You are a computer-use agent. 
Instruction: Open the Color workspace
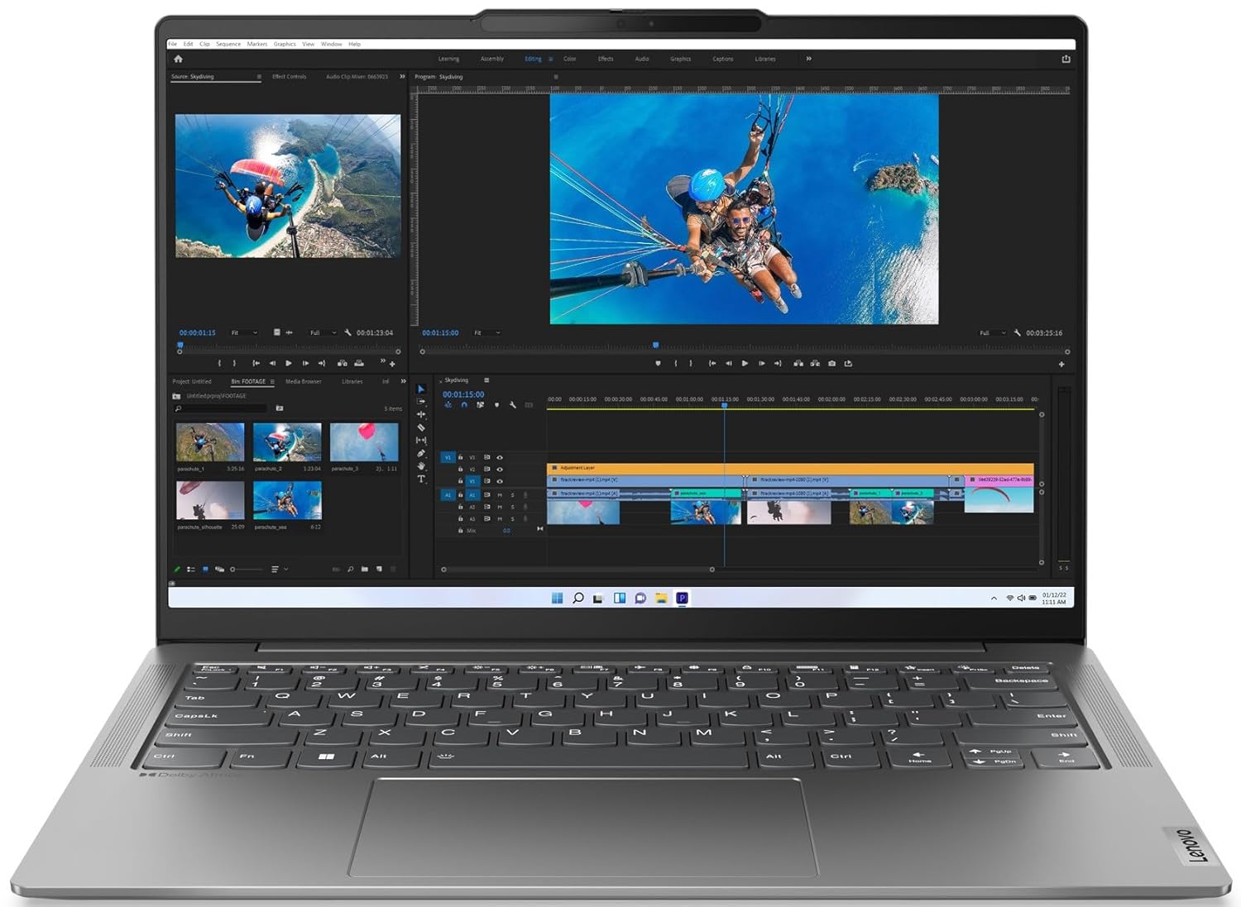tap(569, 59)
